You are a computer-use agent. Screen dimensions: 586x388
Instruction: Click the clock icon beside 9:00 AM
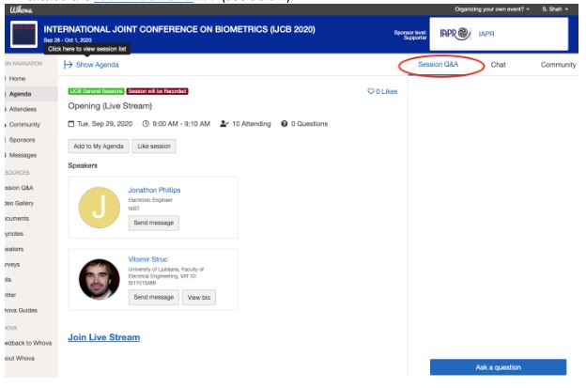pos(146,124)
